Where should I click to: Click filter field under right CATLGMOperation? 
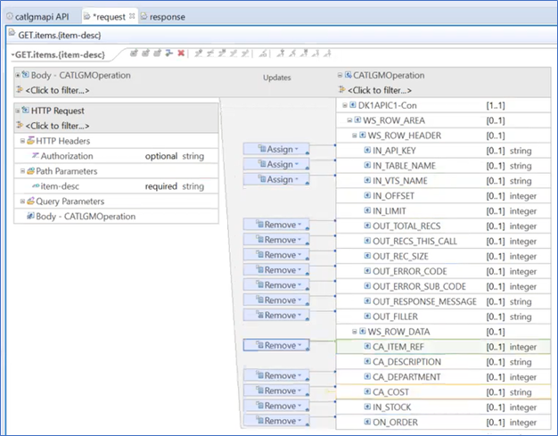(380, 90)
